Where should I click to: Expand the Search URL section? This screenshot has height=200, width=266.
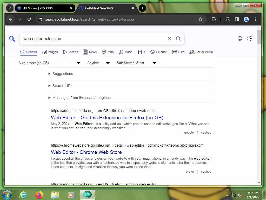pos(61,86)
